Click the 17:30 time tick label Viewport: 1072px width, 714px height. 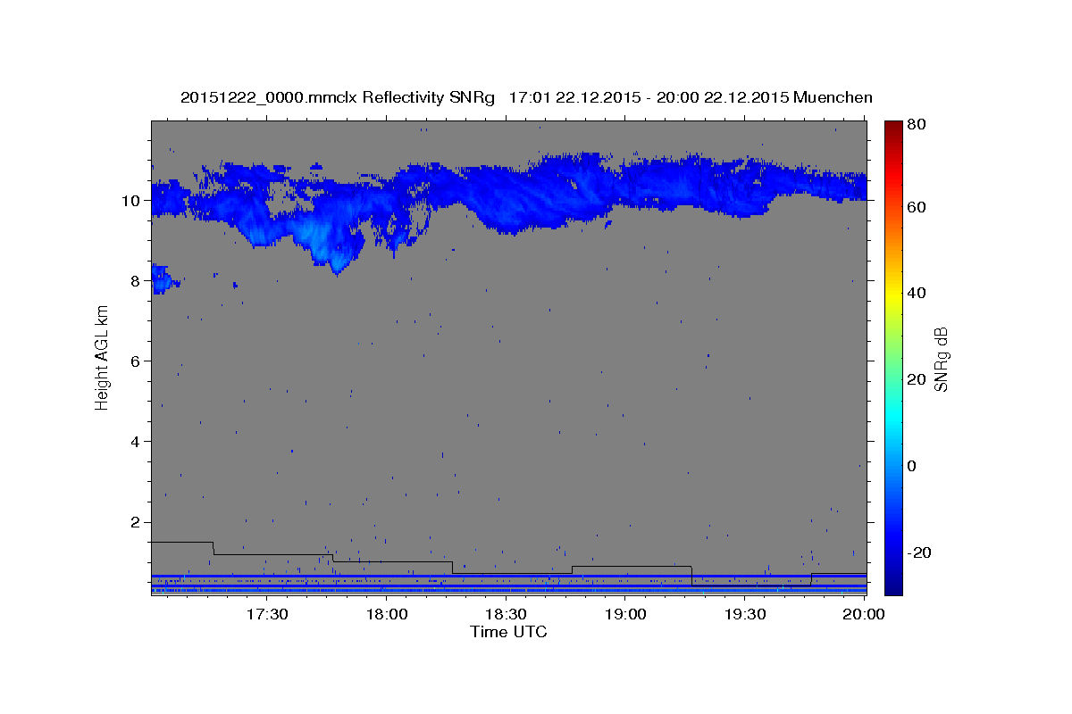(x=267, y=615)
